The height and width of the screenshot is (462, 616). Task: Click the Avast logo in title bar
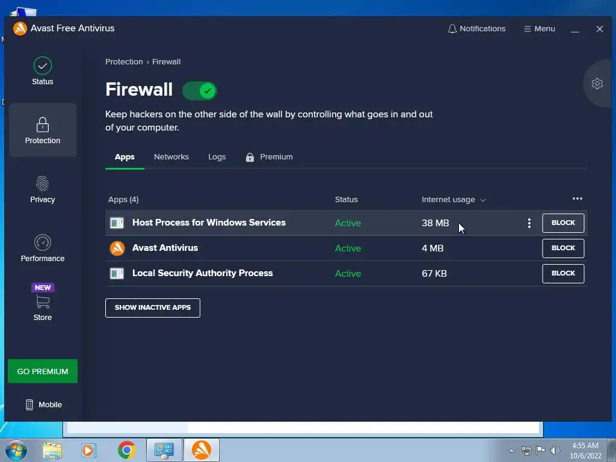coord(20,28)
